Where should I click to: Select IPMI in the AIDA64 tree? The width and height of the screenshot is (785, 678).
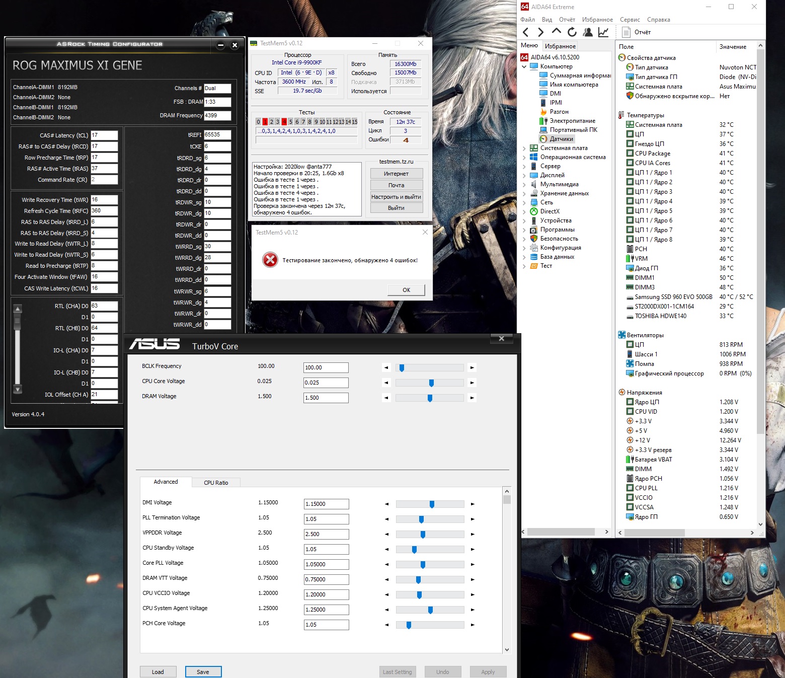pyautogui.click(x=551, y=103)
